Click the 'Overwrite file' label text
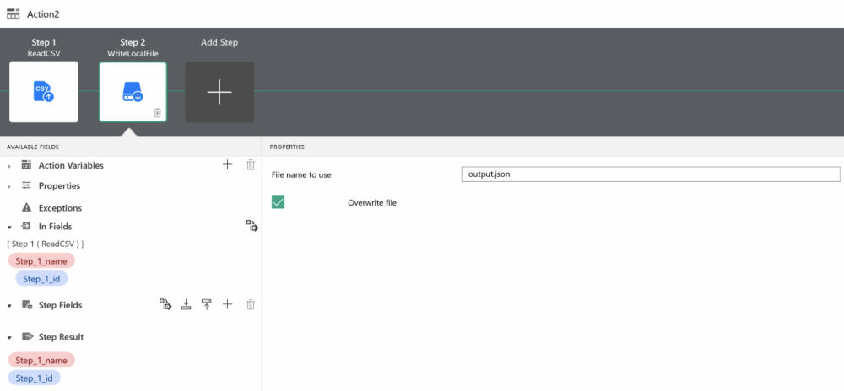Viewport: 844px width, 391px height. (x=372, y=203)
